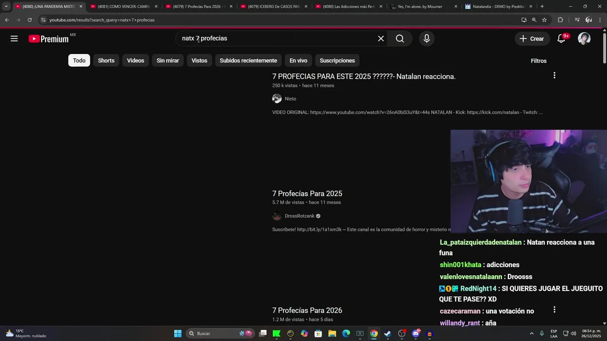Screen dimensions: 607x341
Task: View site information icon in address bar
Action: pos(43,20)
